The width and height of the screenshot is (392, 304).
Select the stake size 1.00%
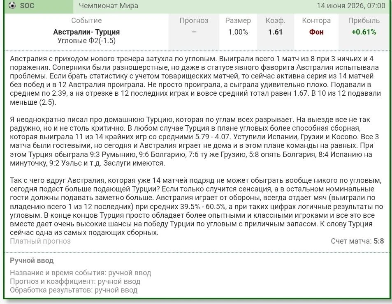tap(238, 32)
